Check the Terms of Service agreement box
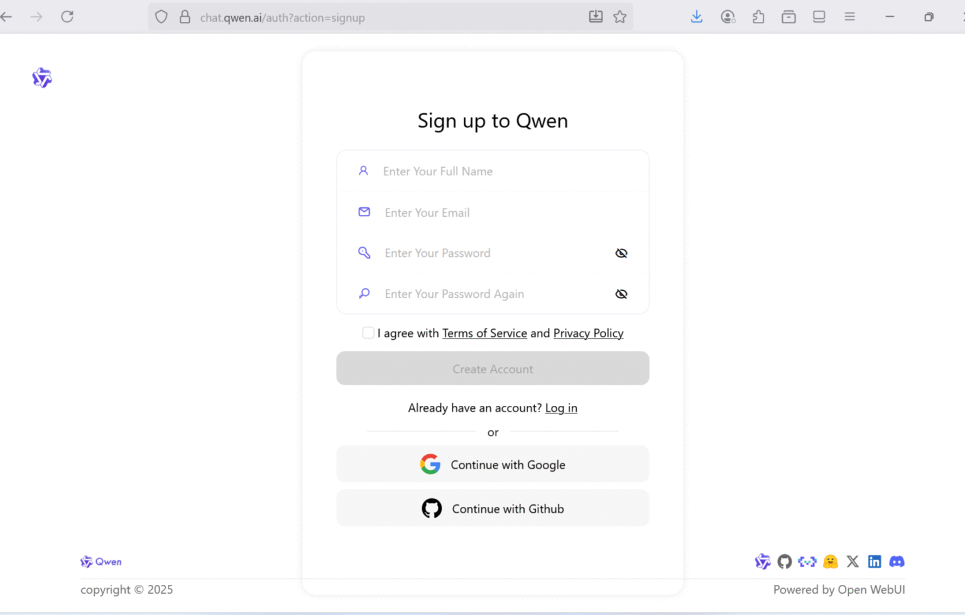The image size is (965, 615). (x=368, y=332)
